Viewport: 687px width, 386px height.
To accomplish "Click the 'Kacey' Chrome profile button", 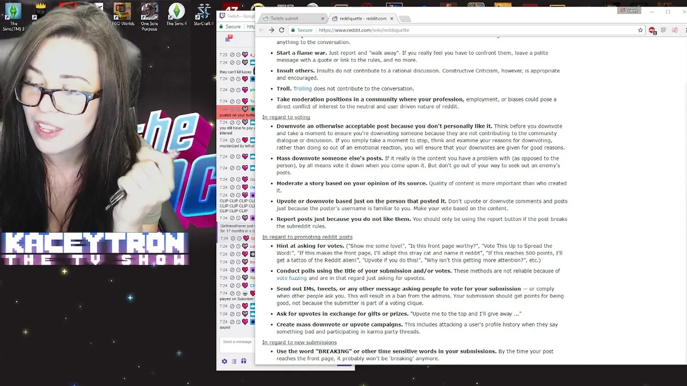I will (630, 10).
